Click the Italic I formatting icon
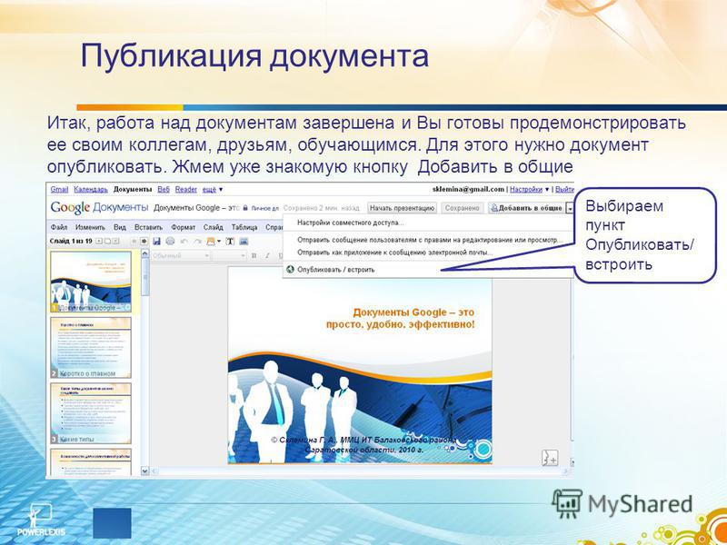Image resolution: width=727 pixels, height=545 pixels. point(267,256)
